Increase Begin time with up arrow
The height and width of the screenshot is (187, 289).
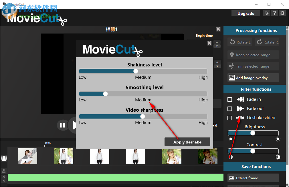coord(217,42)
